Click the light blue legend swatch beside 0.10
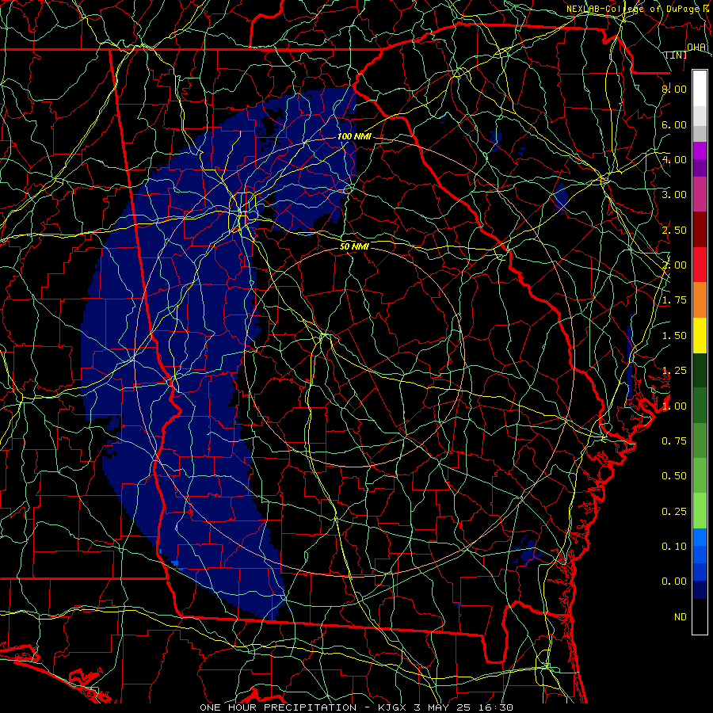Viewport: 713px width, 713px height. tap(700, 537)
